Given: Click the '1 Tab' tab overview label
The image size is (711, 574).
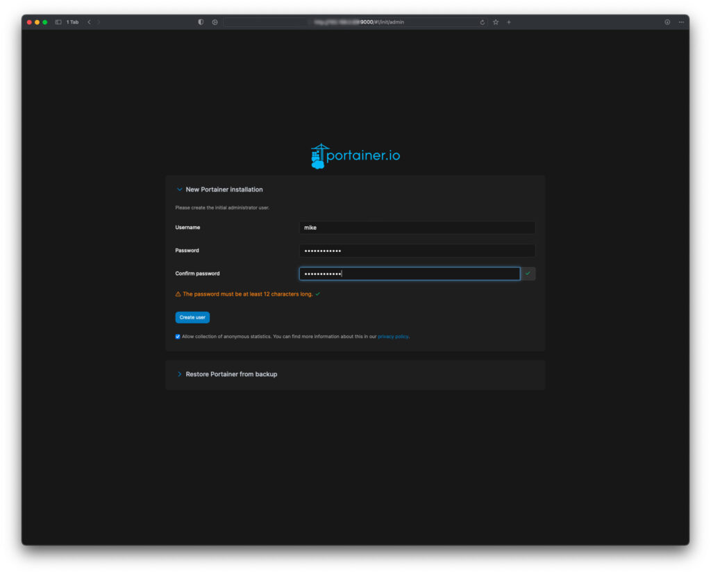Looking at the screenshot, I should click(x=72, y=22).
